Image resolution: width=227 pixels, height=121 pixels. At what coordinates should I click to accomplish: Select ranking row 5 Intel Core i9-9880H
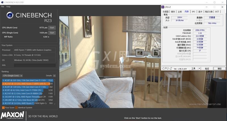point(28,93)
